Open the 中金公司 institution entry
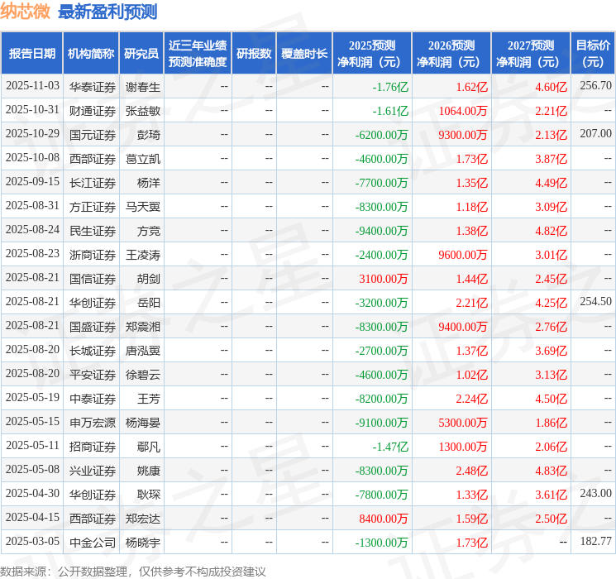Screen dimensions: 616x579 point(92,542)
